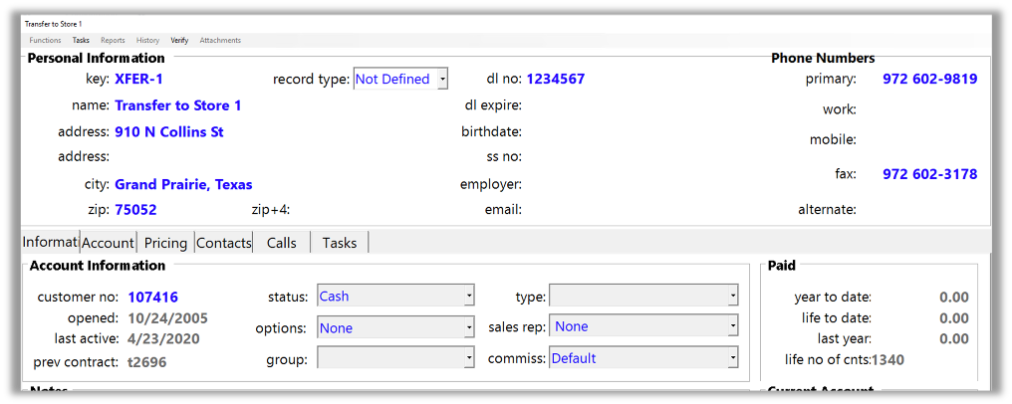Open the Functions menu
The width and height of the screenshot is (1012, 404).
pyautogui.click(x=45, y=41)
